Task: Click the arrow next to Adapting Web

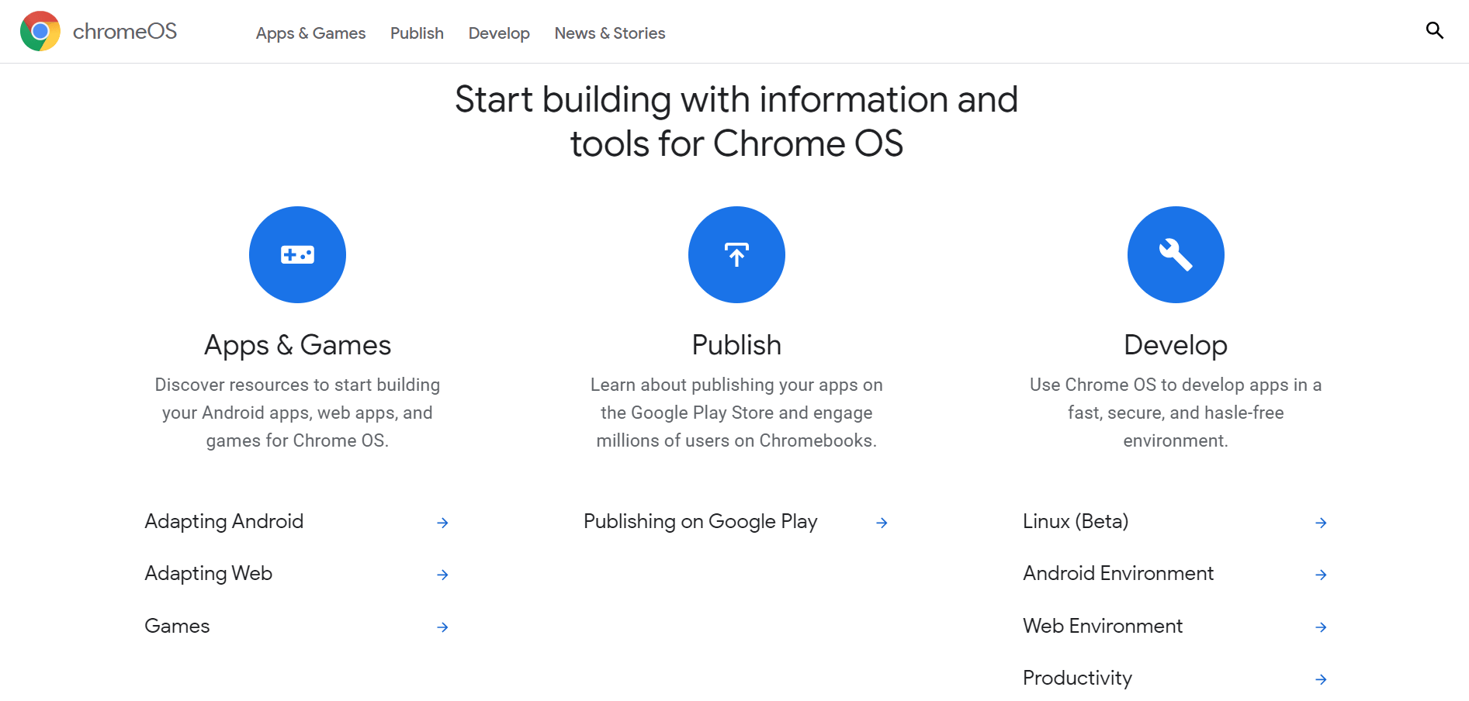Action: [x=442, y=575]
